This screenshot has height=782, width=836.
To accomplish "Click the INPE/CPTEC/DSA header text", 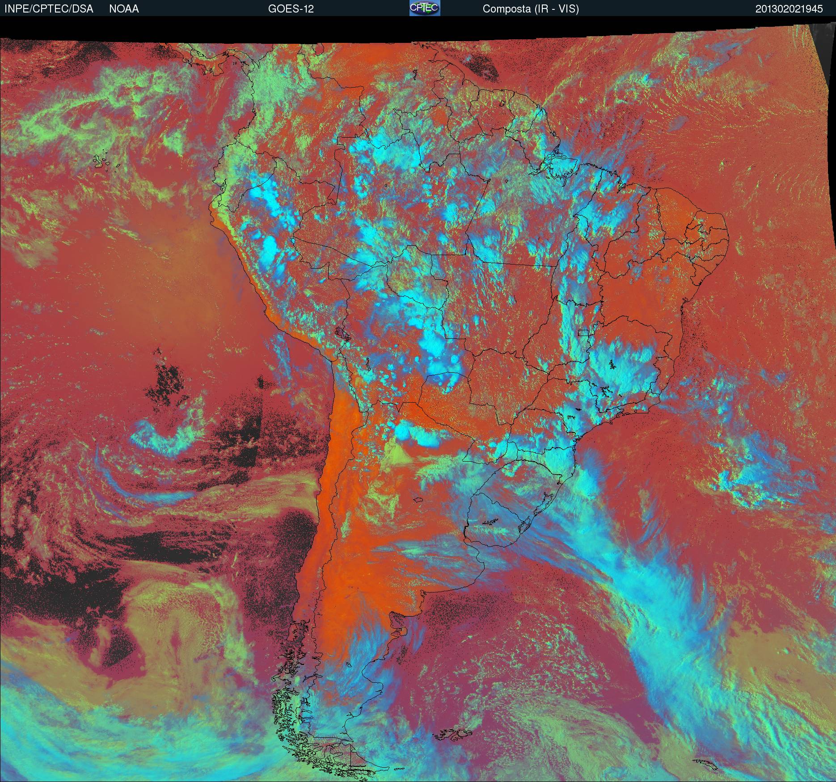I will (49, 9).
